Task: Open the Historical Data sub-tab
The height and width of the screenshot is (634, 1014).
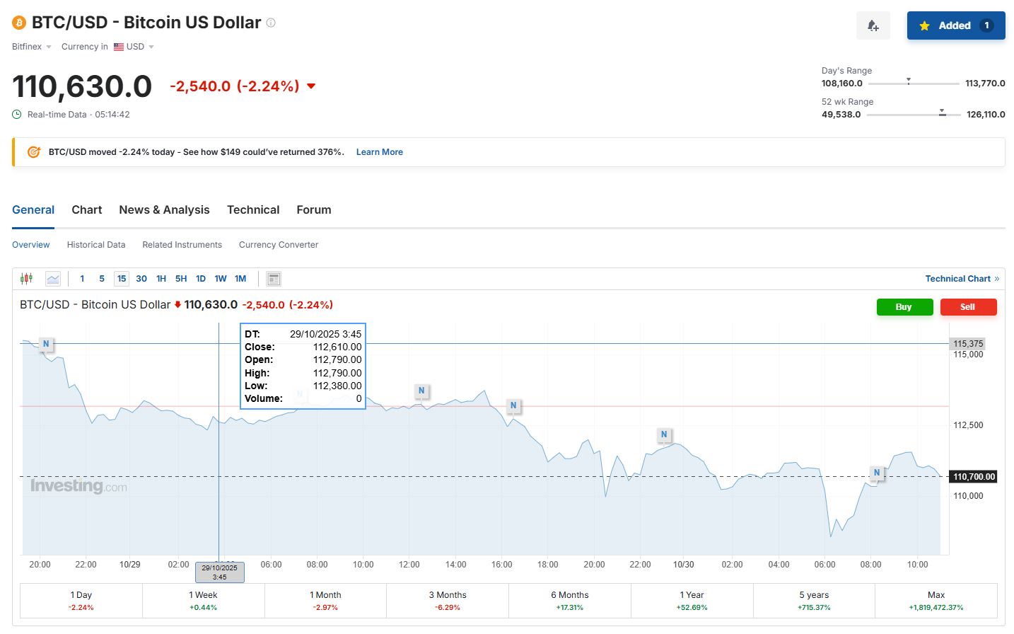Action: tap(96, 245)
